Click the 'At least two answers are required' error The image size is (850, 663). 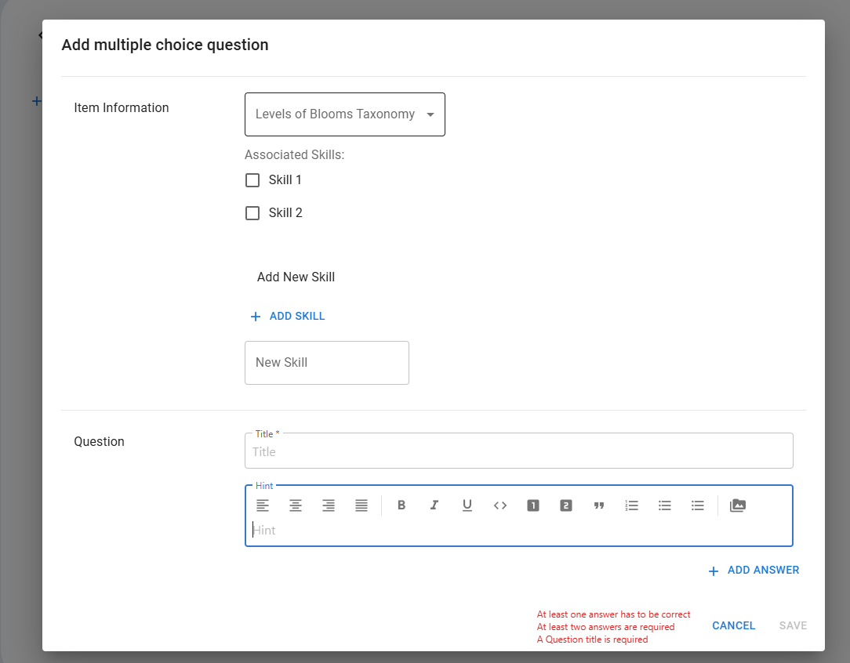pos(605,627)
